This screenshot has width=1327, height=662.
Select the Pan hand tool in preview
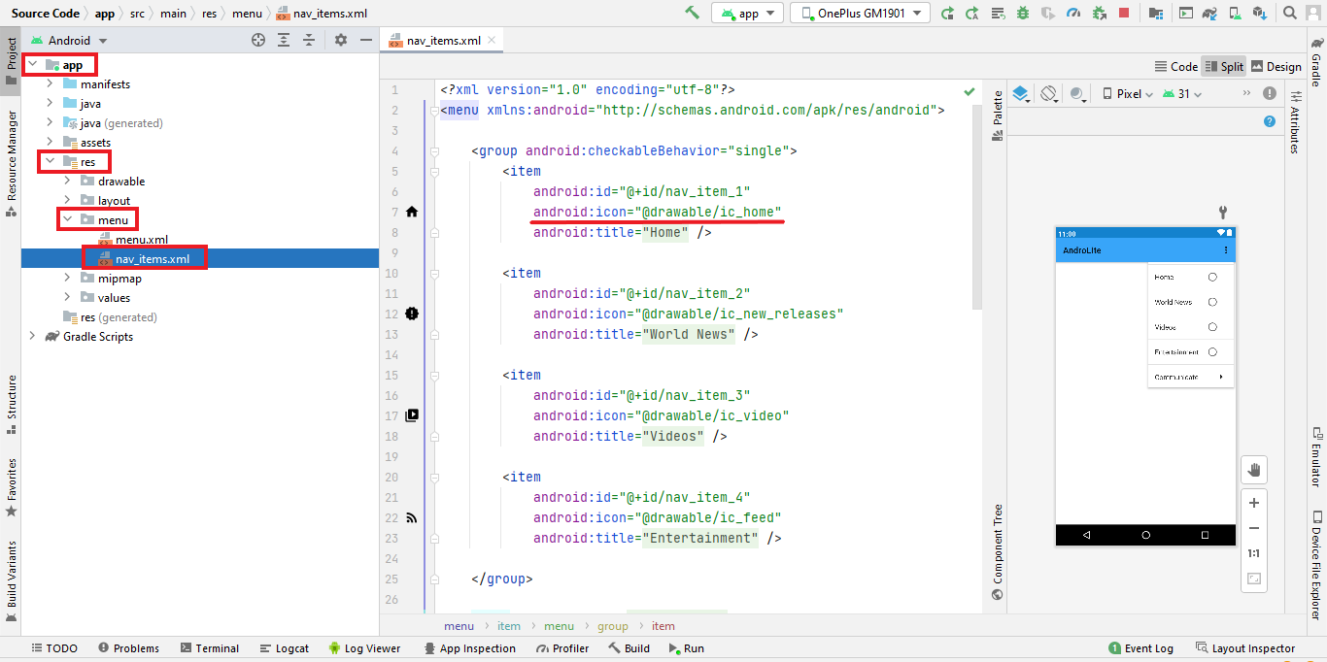1253,470
